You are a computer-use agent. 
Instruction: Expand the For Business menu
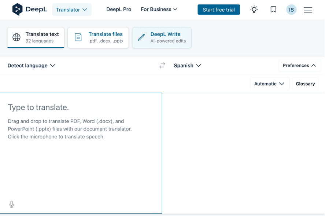[159, 9]
